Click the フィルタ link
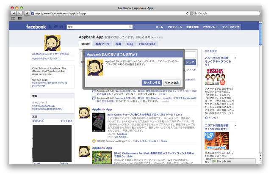This screenshot has height=176, width=271. click(x=191, y=70)
